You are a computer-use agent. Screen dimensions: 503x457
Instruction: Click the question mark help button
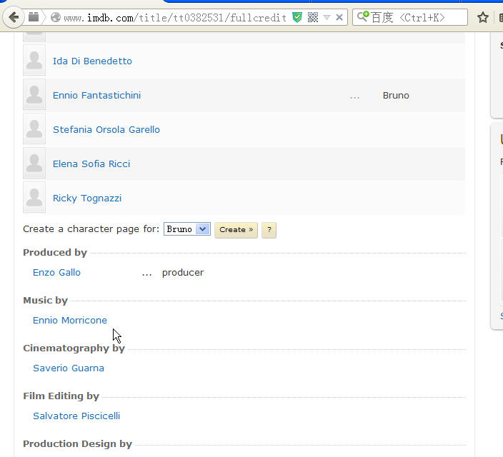[x=269, y=230]
